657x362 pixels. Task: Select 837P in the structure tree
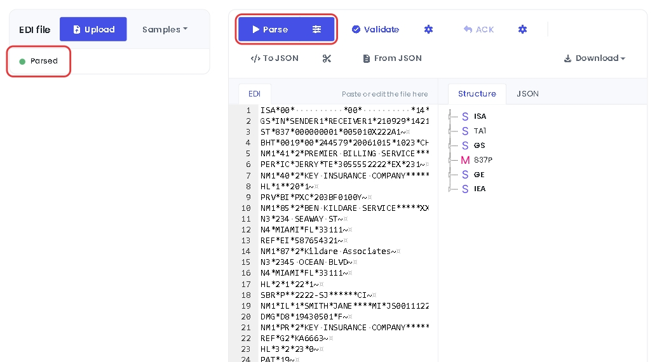pos(483,160)
